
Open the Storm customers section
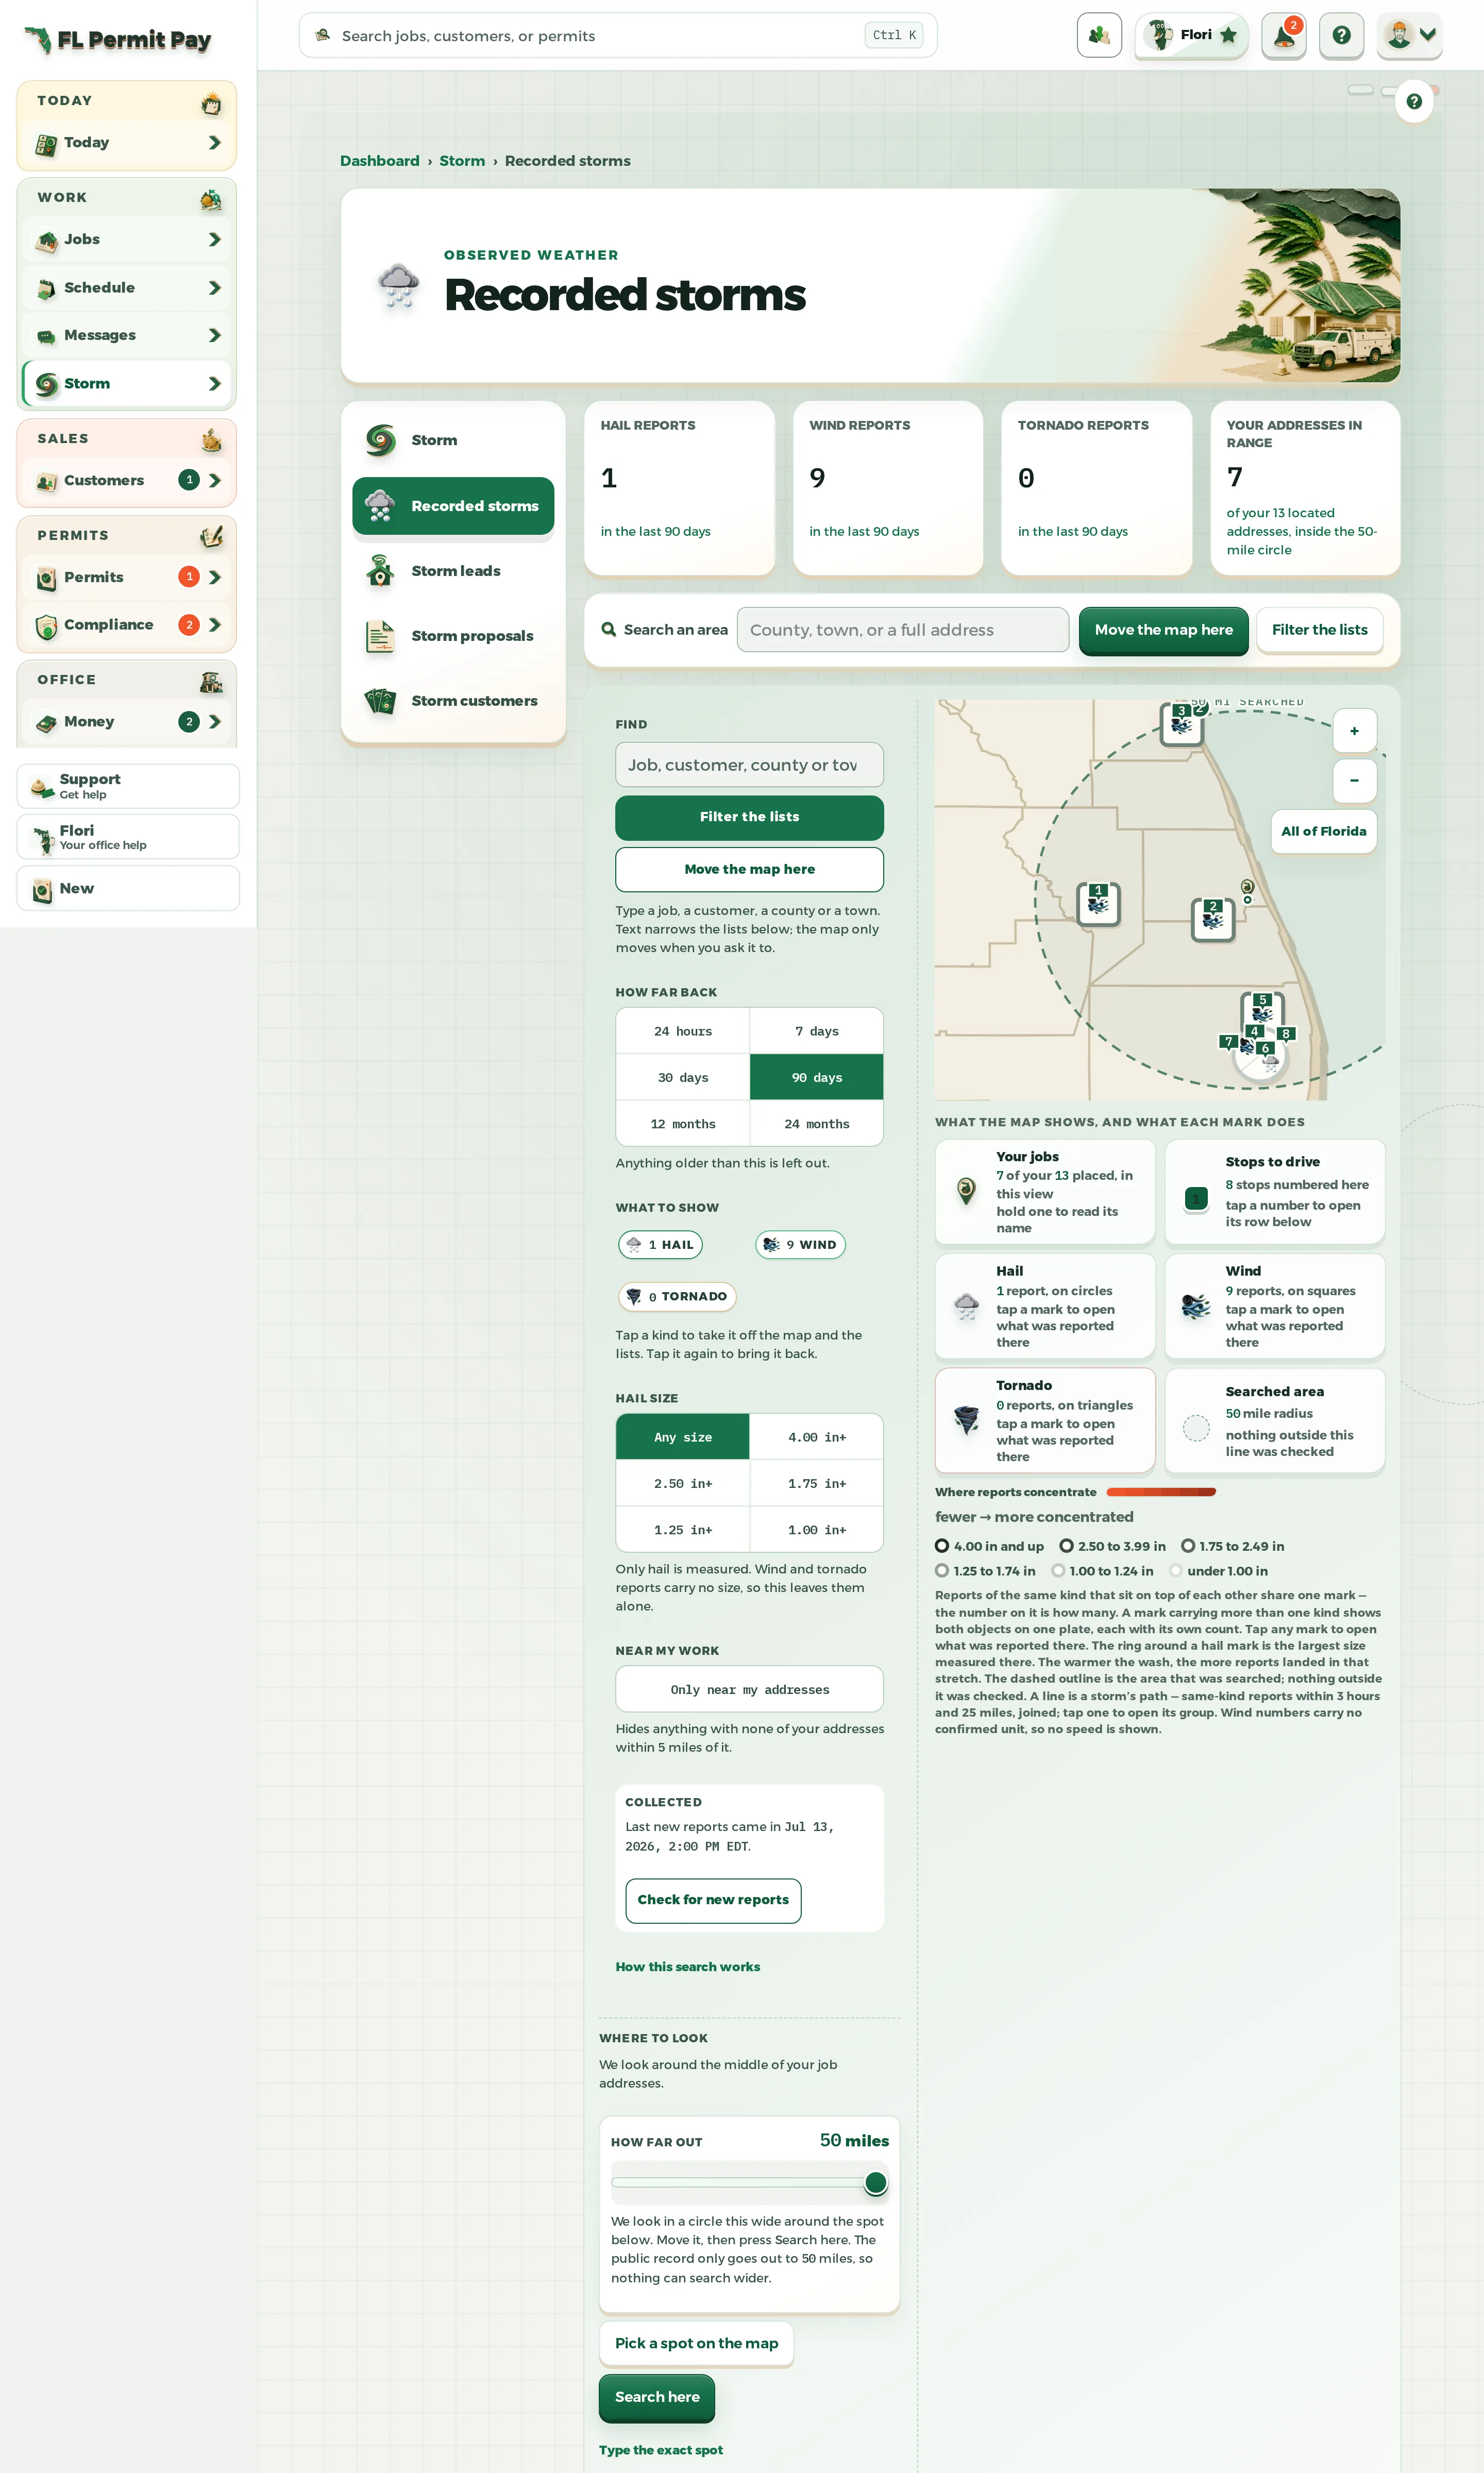[x=453, y=701]
